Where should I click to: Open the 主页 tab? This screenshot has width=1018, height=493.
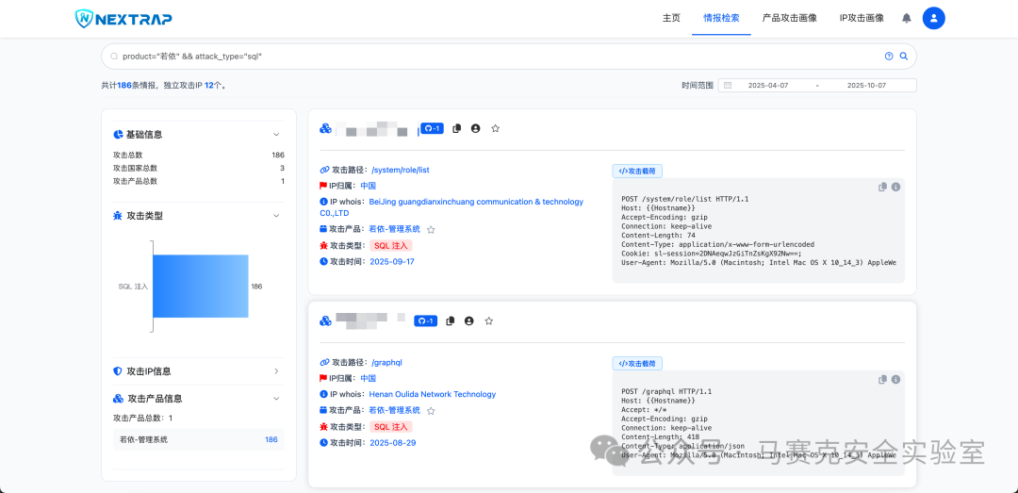click(x=671, y=18)
